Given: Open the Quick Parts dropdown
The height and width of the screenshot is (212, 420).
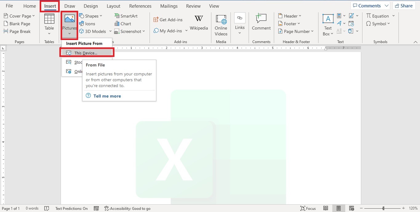Looking at the screenshot, I should 341,16.
